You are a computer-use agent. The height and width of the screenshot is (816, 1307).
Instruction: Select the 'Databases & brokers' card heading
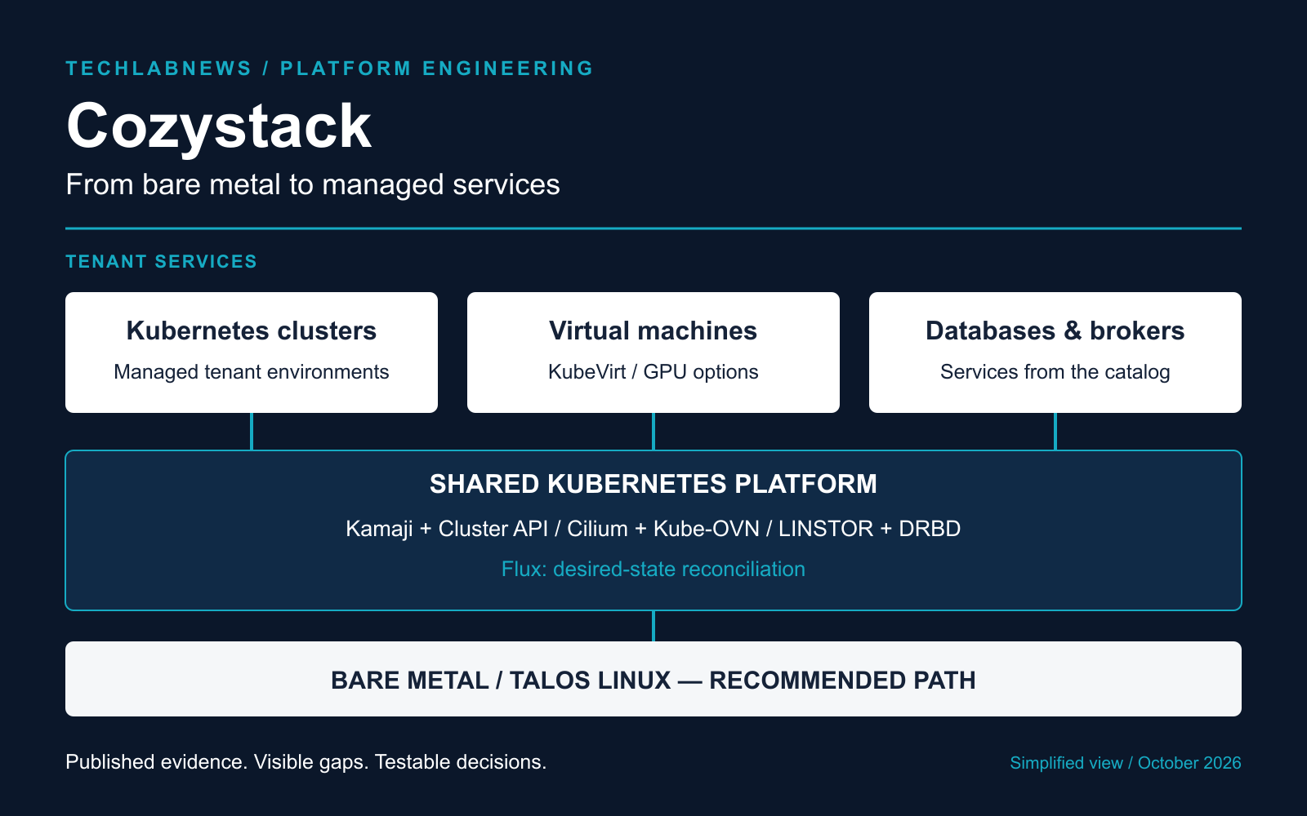(x=1055, y=330)
